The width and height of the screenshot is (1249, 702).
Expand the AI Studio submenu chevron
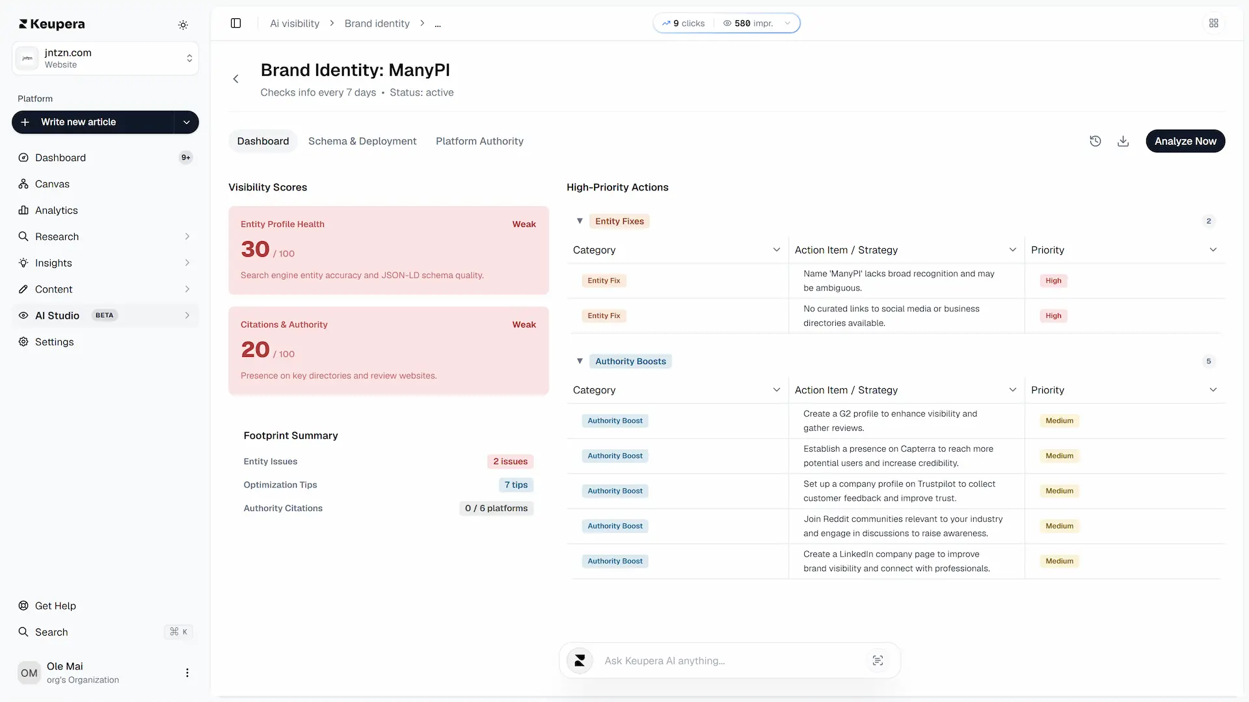(x=187, y=315)
